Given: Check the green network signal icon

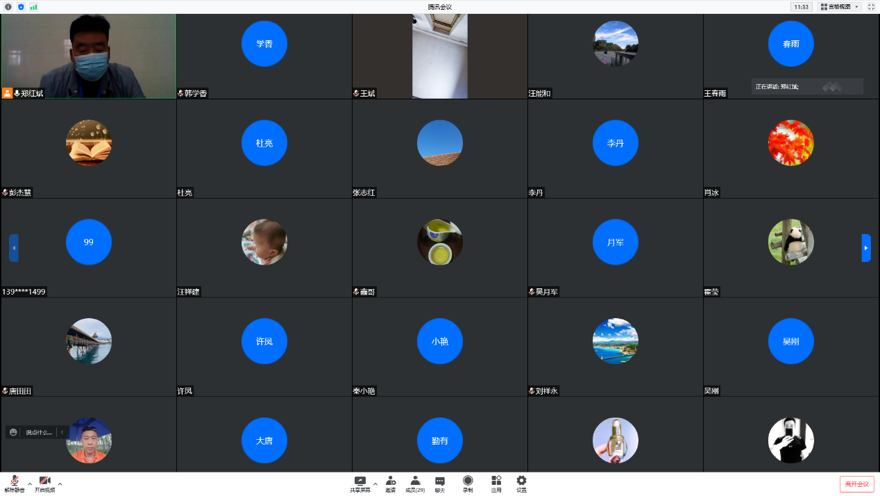Looking at the screenshot, I should [33, 7].
